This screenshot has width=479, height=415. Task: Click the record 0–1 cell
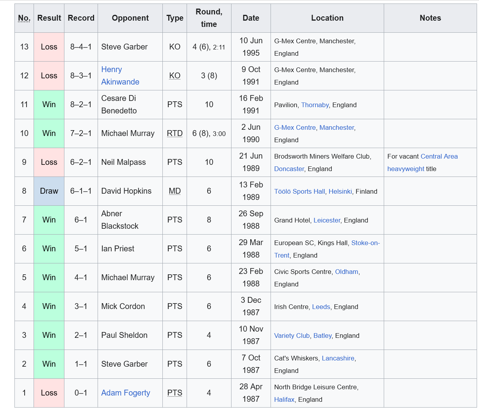pos(81,393)
